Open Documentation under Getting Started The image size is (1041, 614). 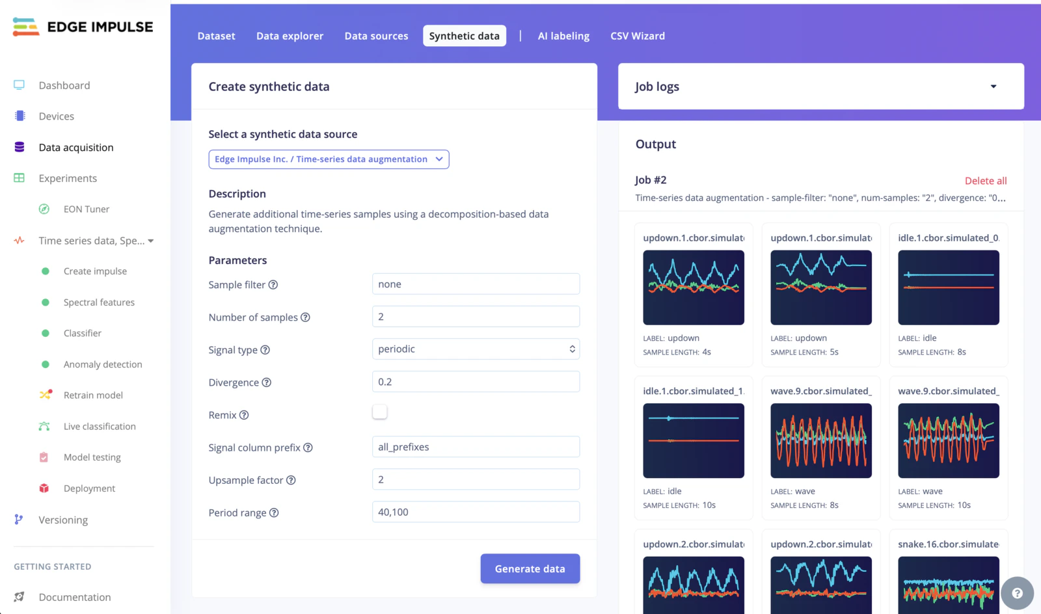coord(75,597)
